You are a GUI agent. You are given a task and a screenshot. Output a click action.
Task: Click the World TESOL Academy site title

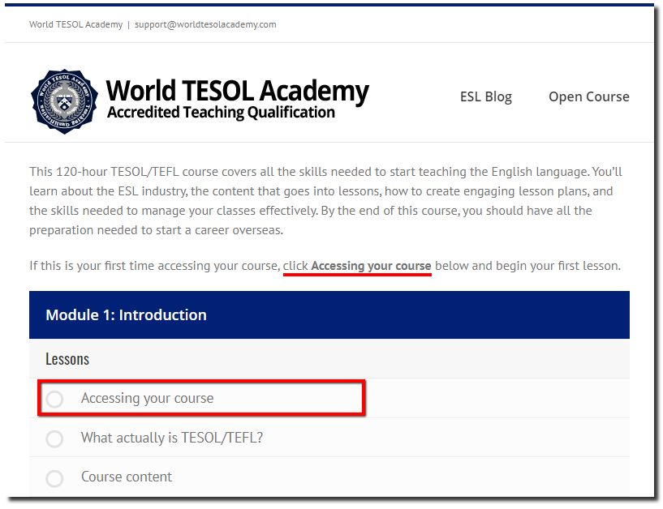tap(237, 91)
